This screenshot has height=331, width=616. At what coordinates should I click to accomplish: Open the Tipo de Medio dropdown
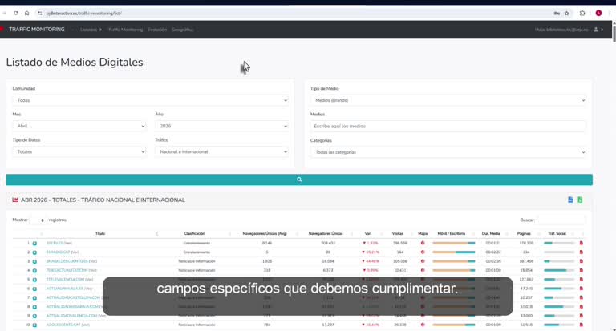click(448, 100)
